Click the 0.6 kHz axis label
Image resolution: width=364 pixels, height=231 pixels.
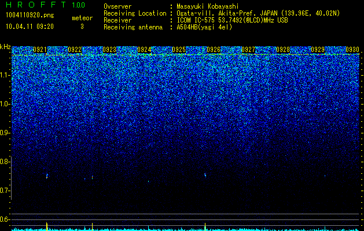click(5, 219)
